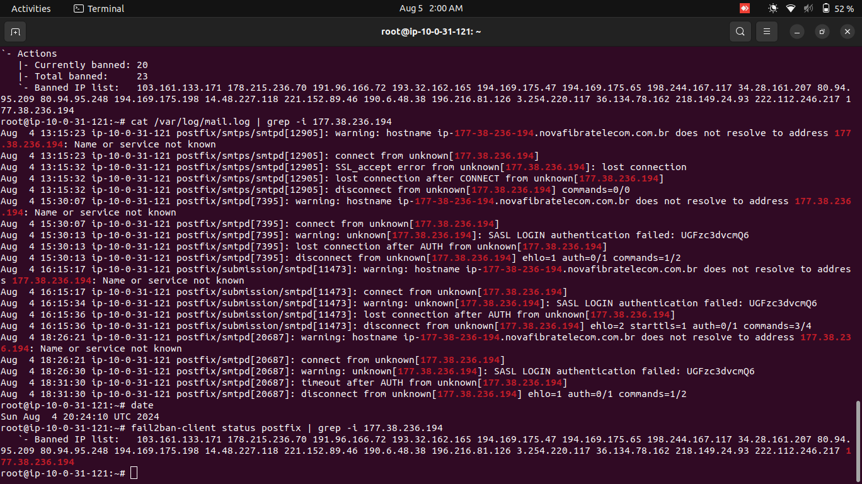Open the Aug 5 2:00 AM clock
Image resolution: width=862 pixels, height=484 pixels.
pyautogui.click(x=431, y=8)
